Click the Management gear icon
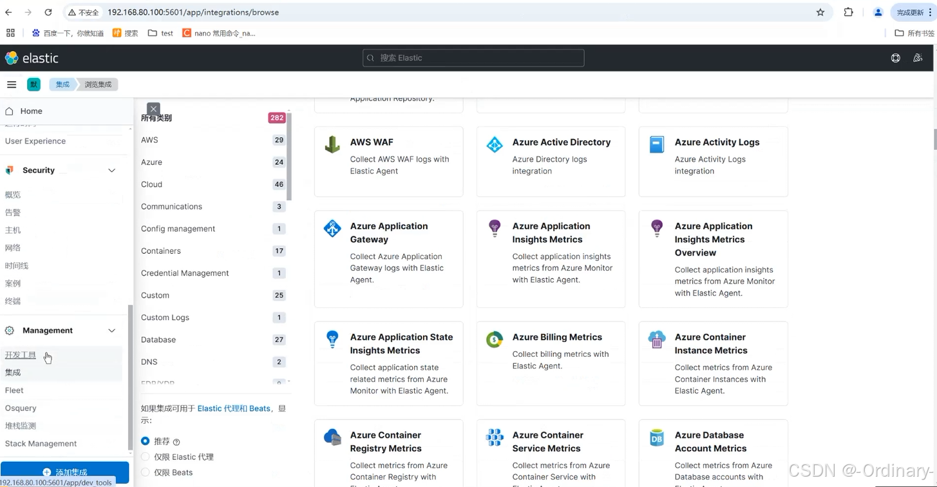The height and width of the screenshot is (487, 937). [x=10, y=330]
